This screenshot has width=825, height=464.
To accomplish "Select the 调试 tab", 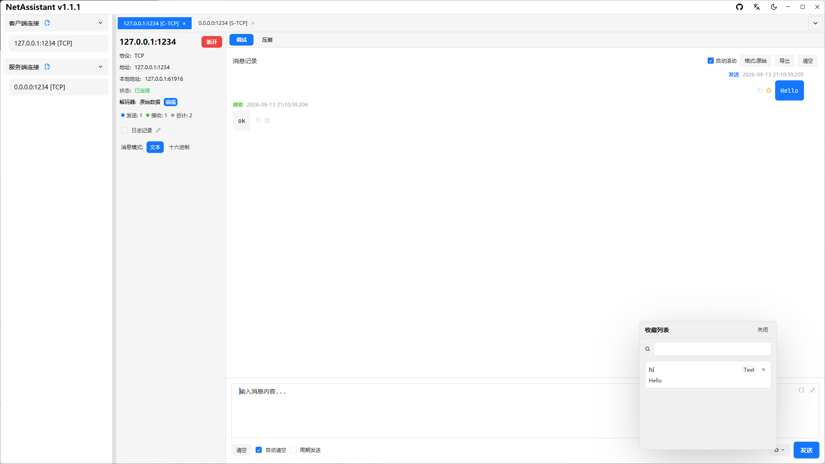I will pyautogui.click(x=241, y=40).
